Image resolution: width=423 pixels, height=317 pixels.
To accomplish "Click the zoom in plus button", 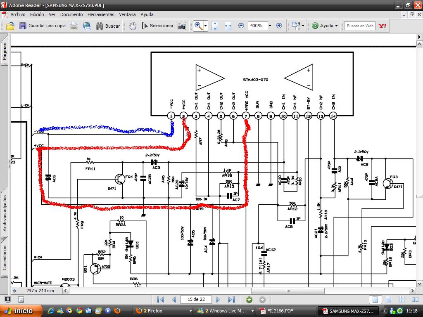I will [x=279, y=26].
